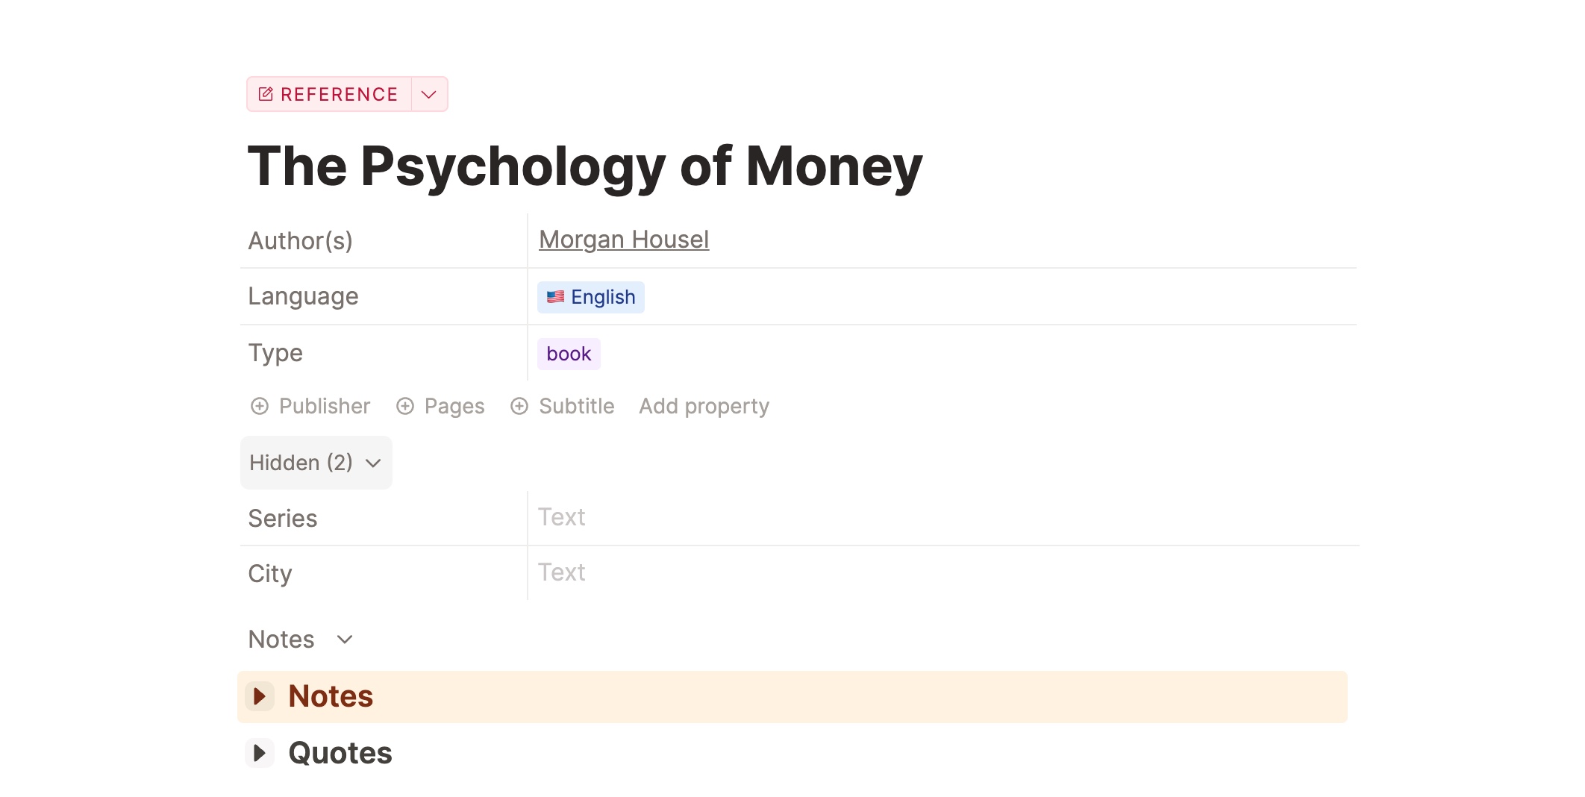Click the plus icon next to Publisher

point(260,406)
